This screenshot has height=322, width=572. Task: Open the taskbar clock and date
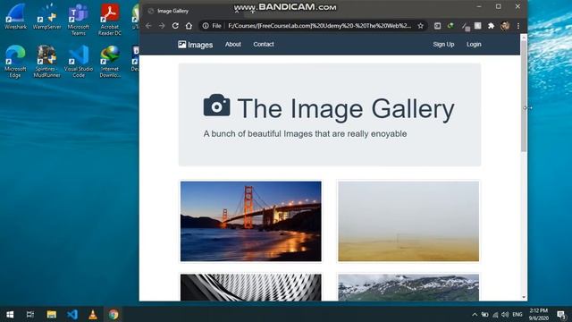(539, 314)
